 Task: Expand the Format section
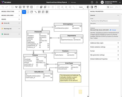pyautogui.click(x=118, y=51)
